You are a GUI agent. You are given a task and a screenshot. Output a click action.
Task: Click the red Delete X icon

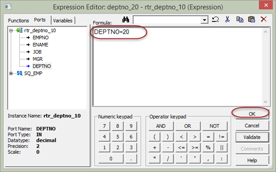tap(263, 20)
